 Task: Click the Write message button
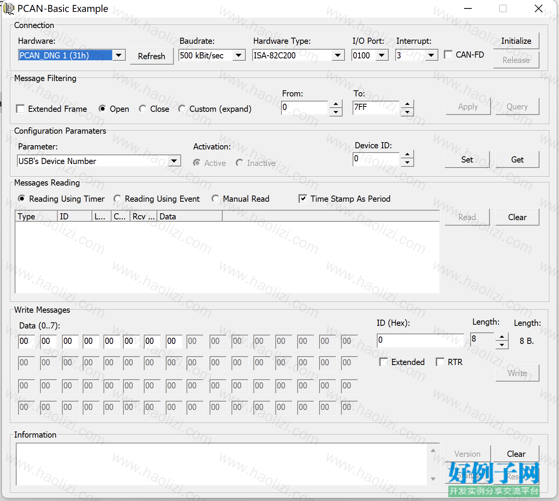[517, 373]
